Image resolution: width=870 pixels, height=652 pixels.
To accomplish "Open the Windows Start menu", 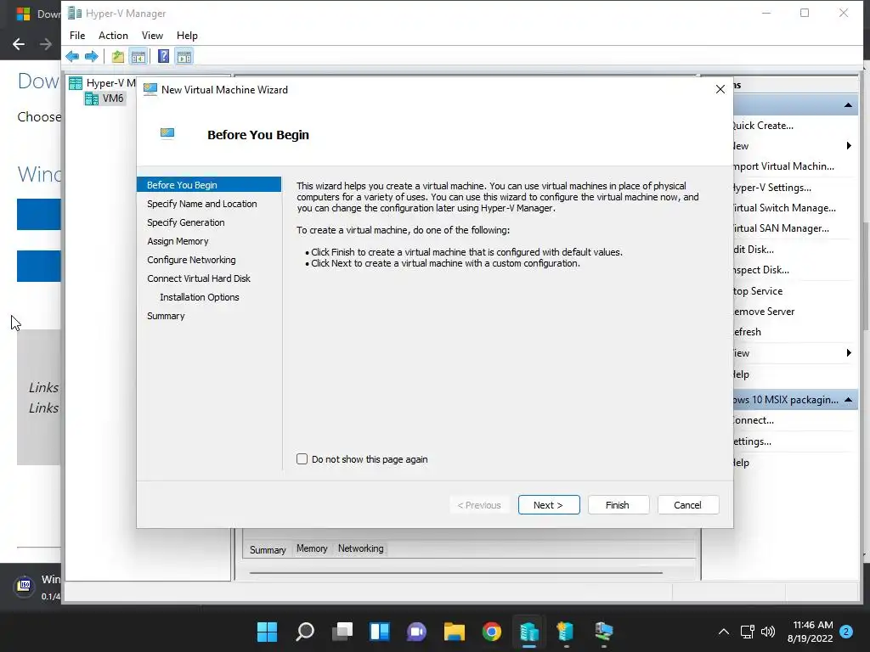I will pyautogui.click(x=267, y=632).
